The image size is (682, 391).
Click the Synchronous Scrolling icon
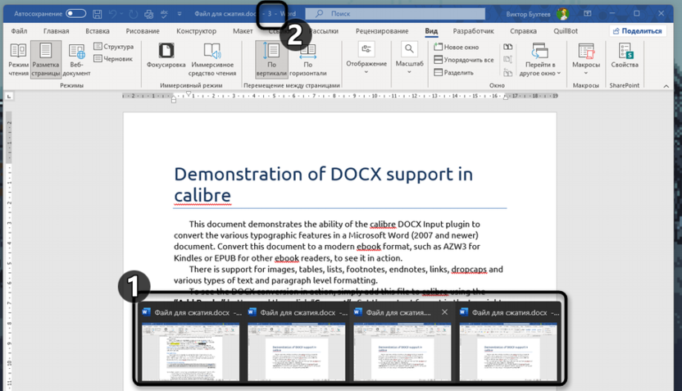[x=507, y=60]
